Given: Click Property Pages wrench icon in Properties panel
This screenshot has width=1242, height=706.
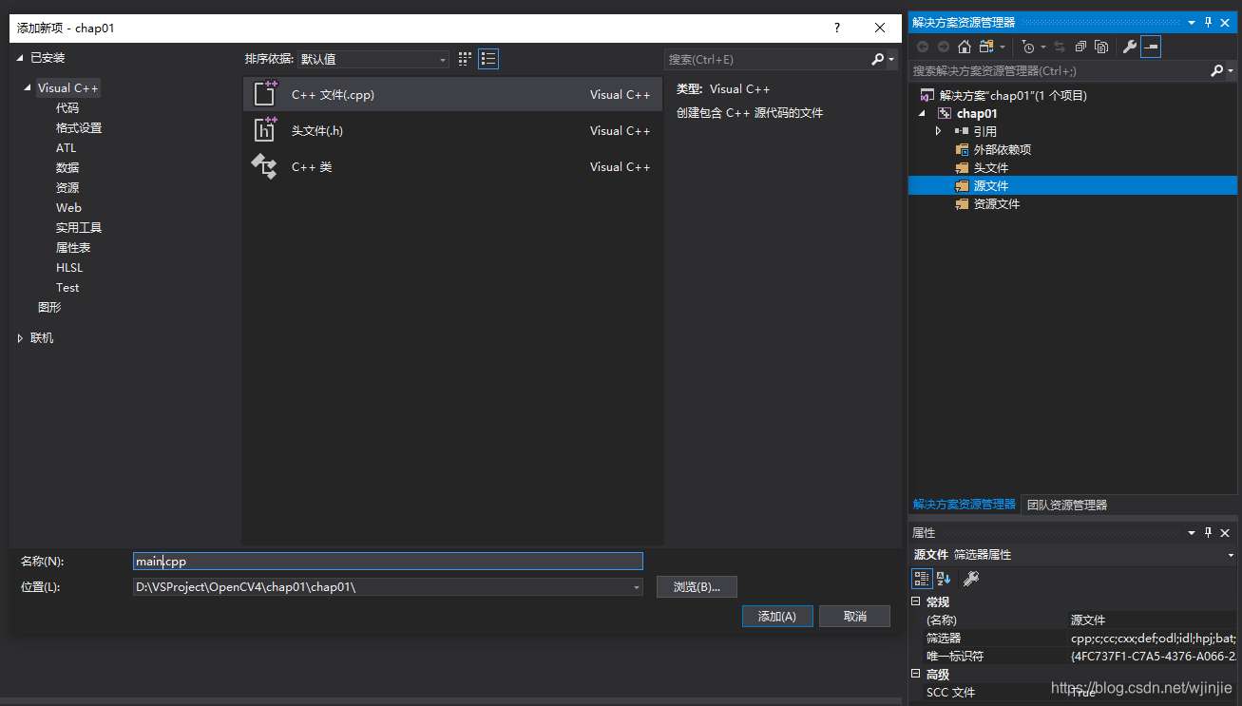Looking at the screenshot, I should pyautogui.click(x=971, y=578).
